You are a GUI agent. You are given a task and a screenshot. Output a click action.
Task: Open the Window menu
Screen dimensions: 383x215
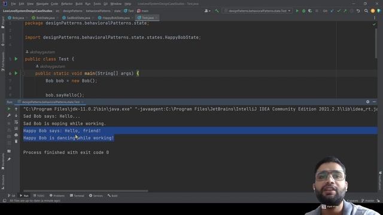tap(115, 4)
